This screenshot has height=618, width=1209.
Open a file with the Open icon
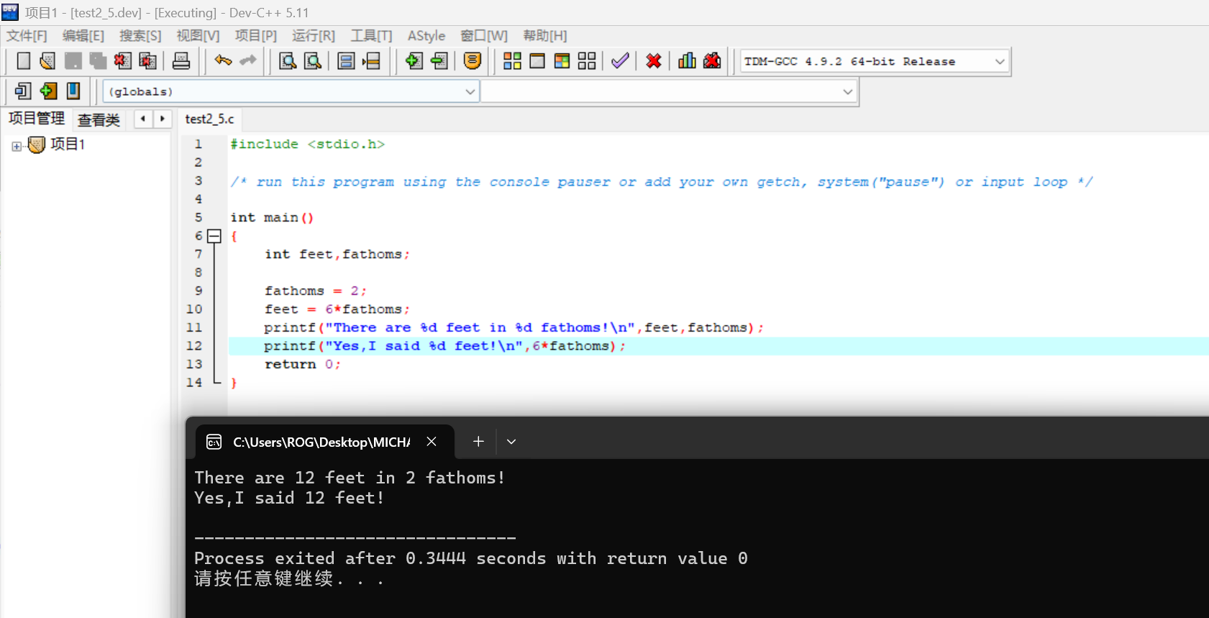[x=47, y=61]
